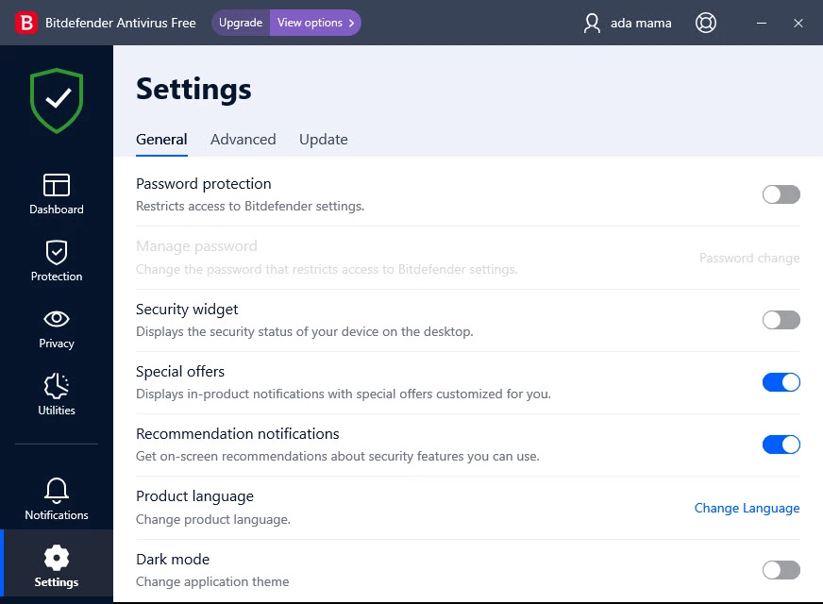Click the green shield status icon
823x604 pixels.
57,100
